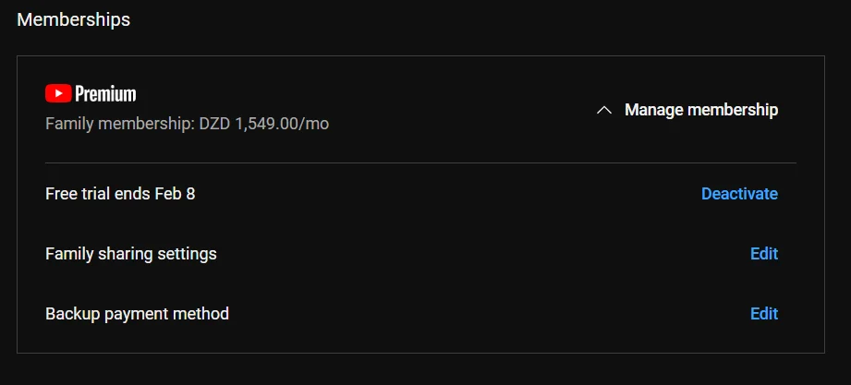Deactivate the free trial membership
Screen dimensions: 851x385
click(739, 194)
